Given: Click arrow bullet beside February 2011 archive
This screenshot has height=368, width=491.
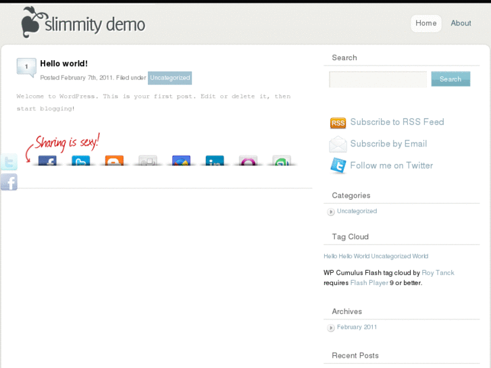Looking at the screenshot, I should click(331, 328).
